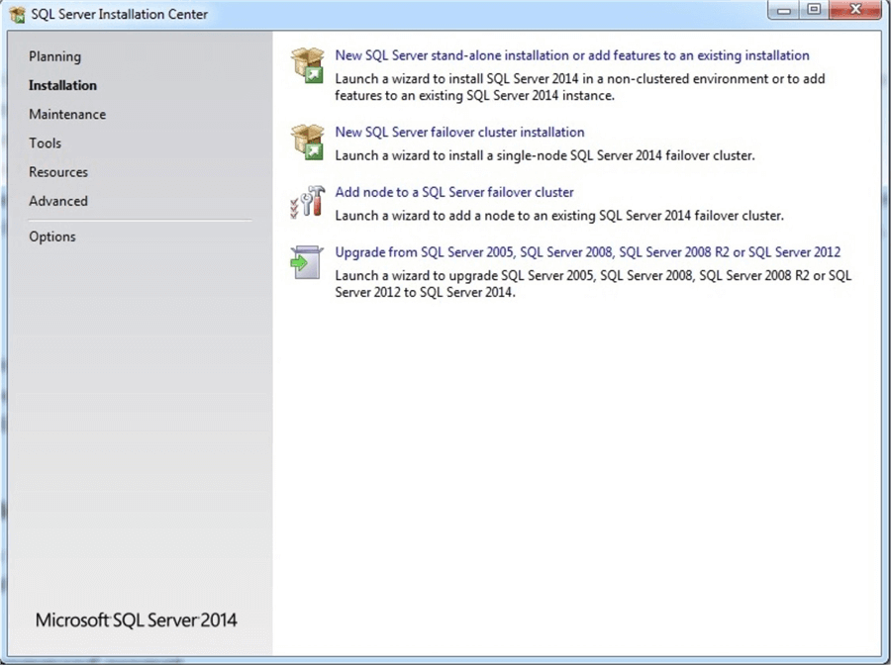This screenshot has width=891, height=665.
Task: Click the SQL Server Installation Center title icon
Action: [x=18, y=14]
